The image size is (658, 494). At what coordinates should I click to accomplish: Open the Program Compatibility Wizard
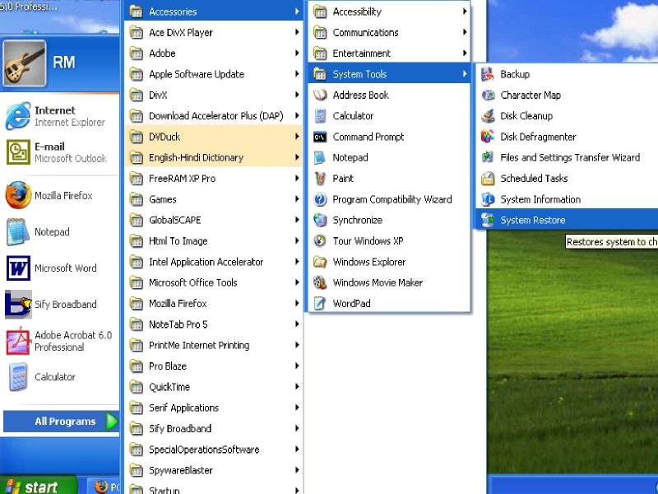click(x=392, y=199)
